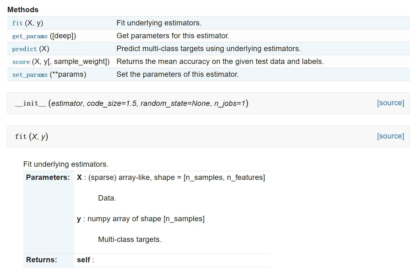Click the get_params method link

point(30,36)
